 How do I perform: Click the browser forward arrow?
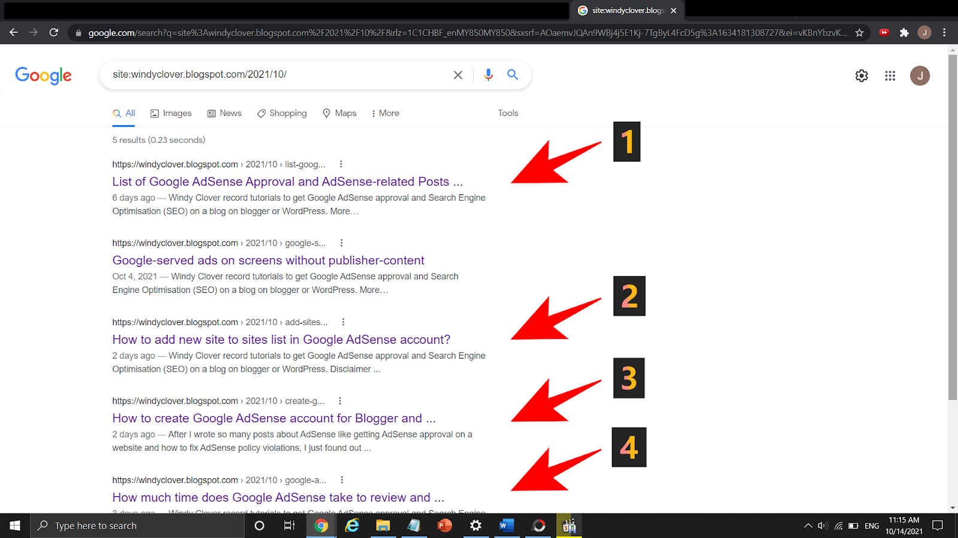(34, 32)
